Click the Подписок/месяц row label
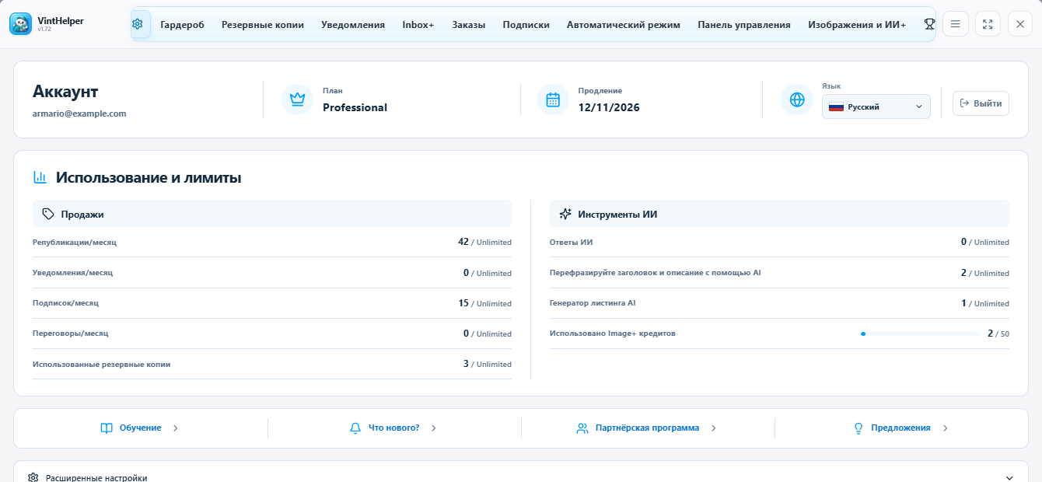1042x482 pixels. (65, 303)
